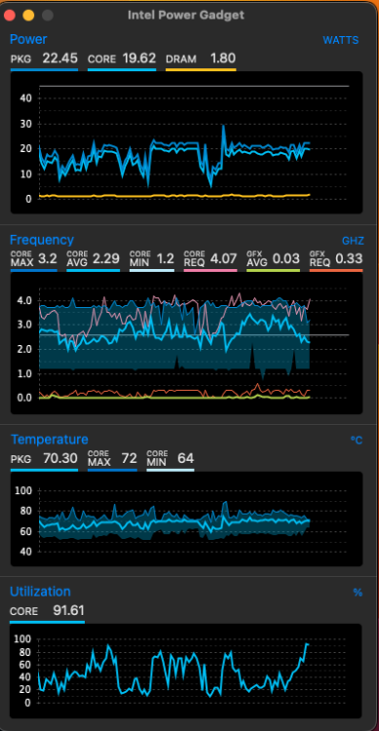Click the Temperature section heading

pos(49,440)
